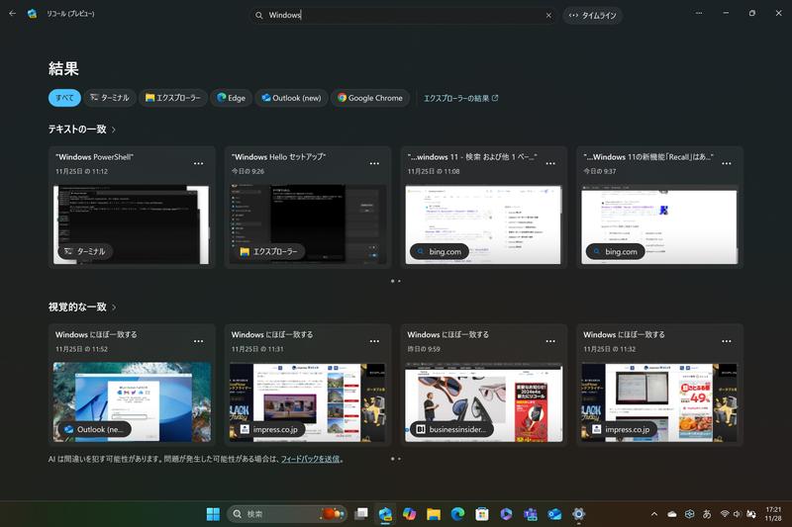Image resolution: width=792 pixels, height=527 pixels.
Task: Click the Outlook (ne... badge on thumbnail
Action: (x=94, y=429)
